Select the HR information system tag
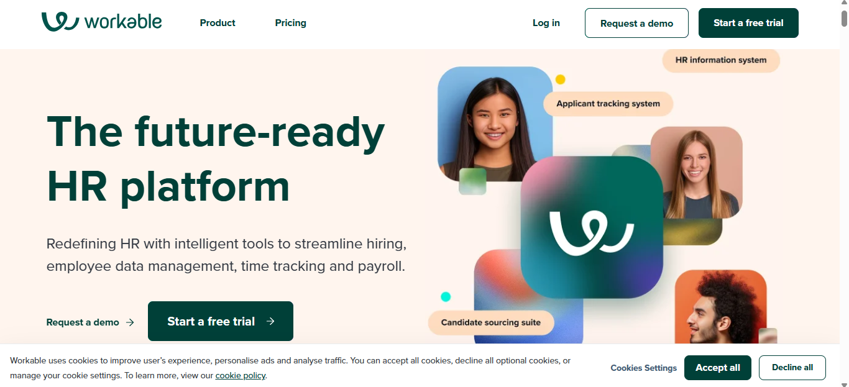The image size is (849, 387). click(721, 60)
